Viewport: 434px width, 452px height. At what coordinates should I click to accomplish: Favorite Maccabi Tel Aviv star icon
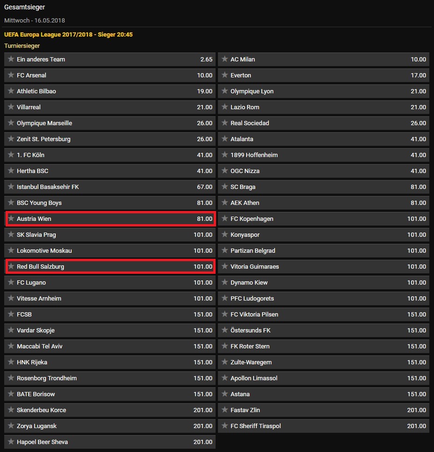click(11, 346)
